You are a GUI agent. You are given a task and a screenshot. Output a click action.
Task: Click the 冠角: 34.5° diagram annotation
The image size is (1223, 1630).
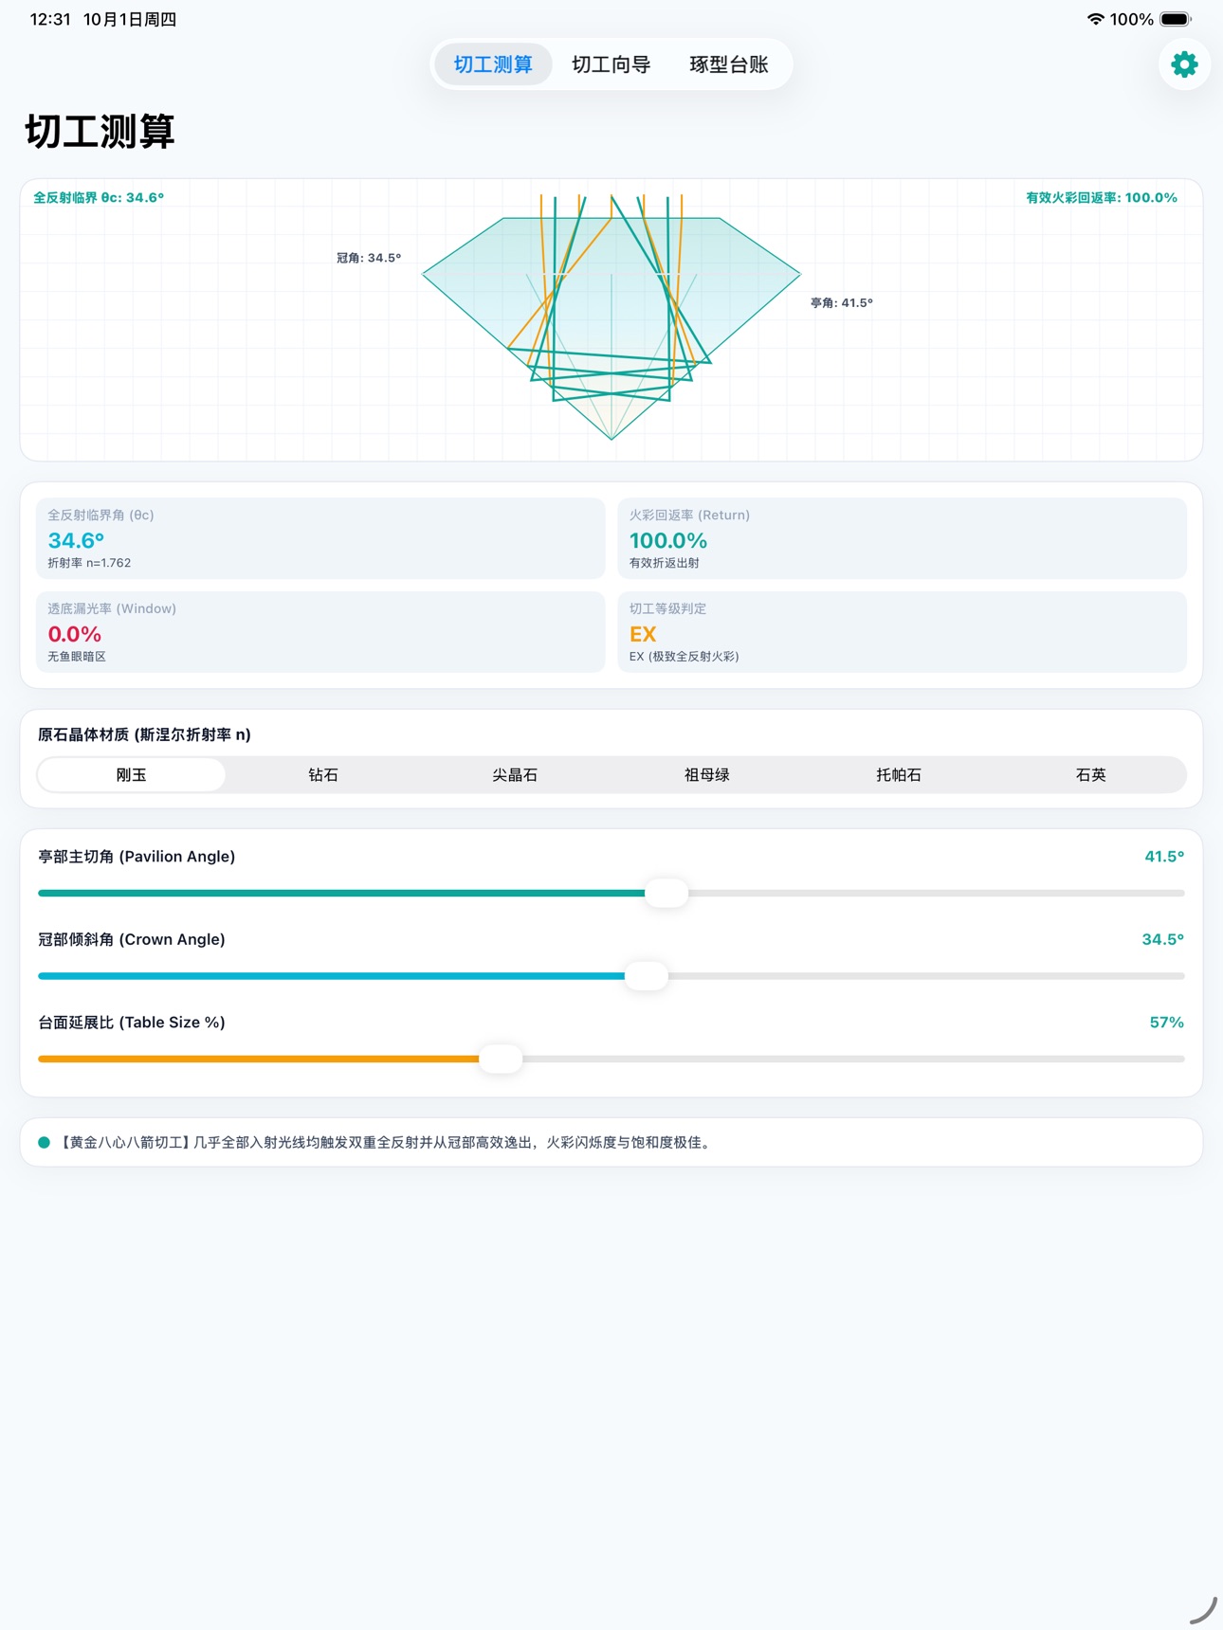click(369, 258)
